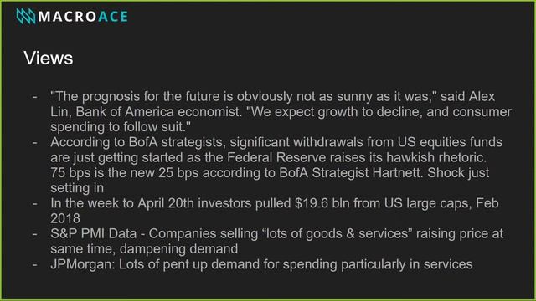The image size is (536, 301).
Task: Click the MacroAce zigzag logo icon
Action: click(x=26, y=17)
